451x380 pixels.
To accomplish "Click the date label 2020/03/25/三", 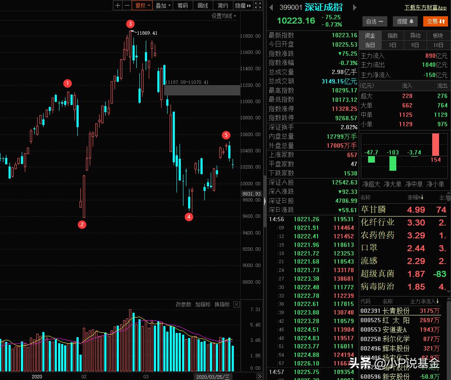I will point(213,377).
